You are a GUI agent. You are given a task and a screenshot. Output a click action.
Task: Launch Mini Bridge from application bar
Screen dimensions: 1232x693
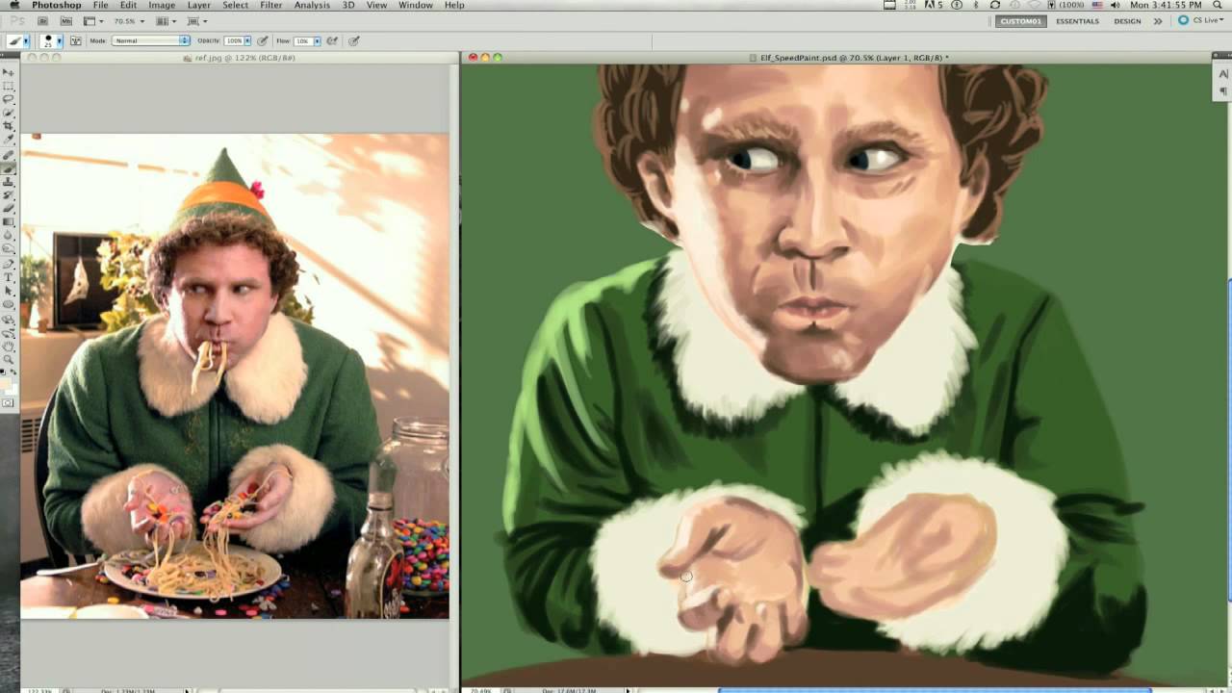click(x=66, y=21)
